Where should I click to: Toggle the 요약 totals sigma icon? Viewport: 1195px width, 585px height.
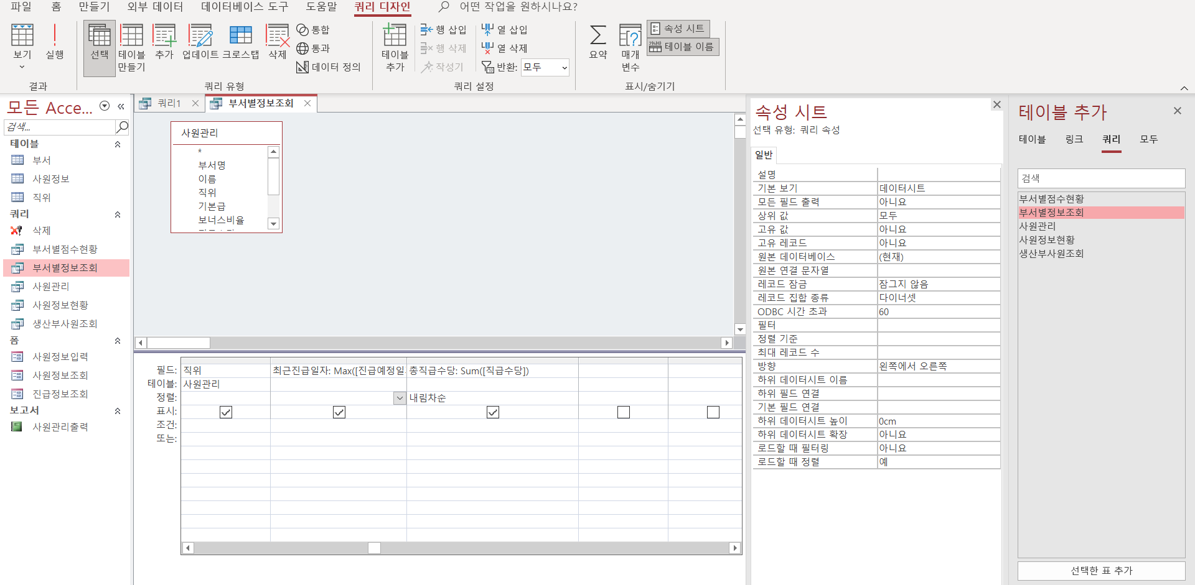tap(597, 41)
